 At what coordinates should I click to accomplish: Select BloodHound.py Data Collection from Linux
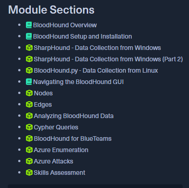pos(96,70)
